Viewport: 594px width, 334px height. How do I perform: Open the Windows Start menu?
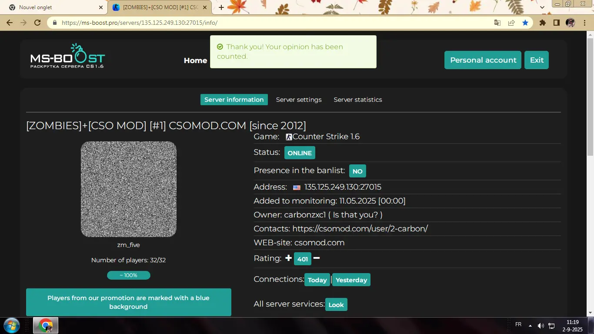pos(11,325)
